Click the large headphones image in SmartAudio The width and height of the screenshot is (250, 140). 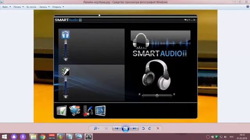(156, 75)
